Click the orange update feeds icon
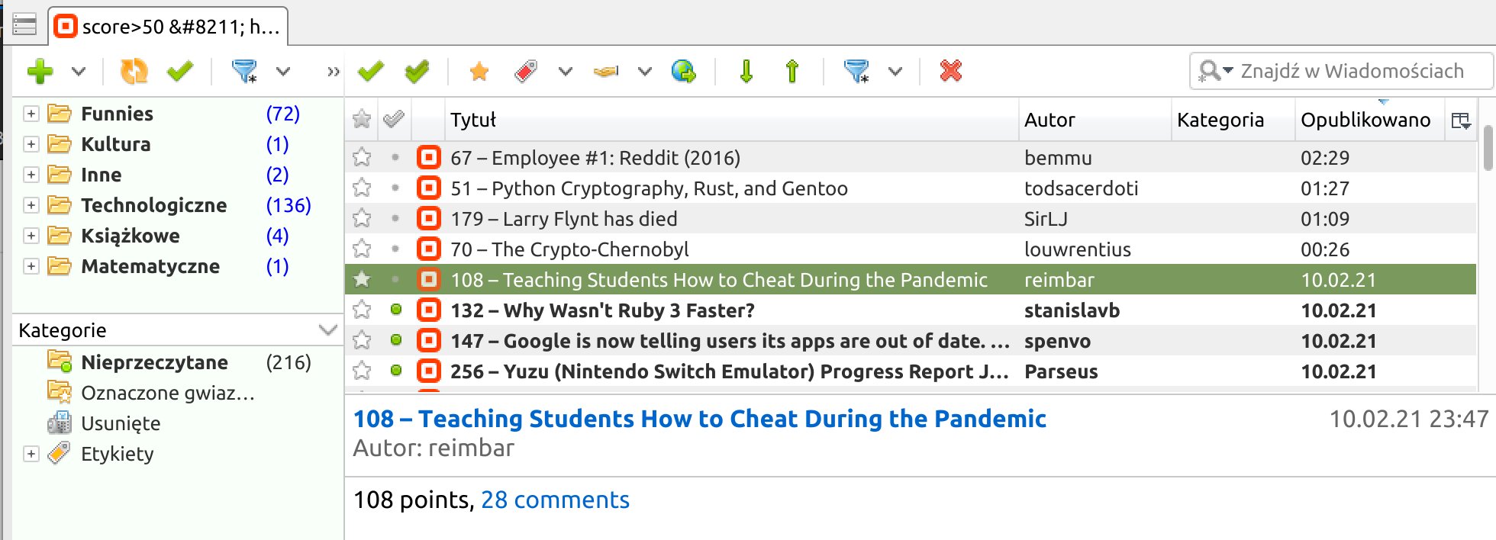 coord(134,72)
